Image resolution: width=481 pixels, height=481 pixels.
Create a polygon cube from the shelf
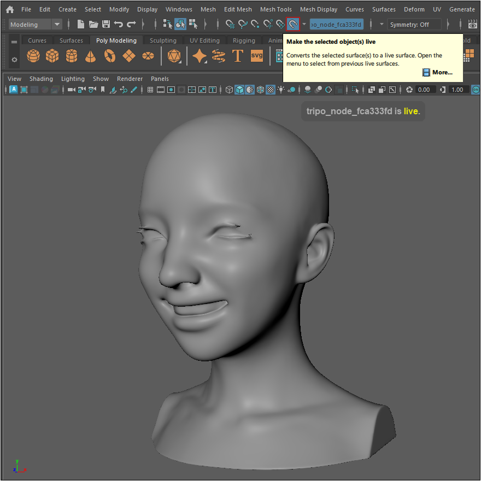click(52, 56)
